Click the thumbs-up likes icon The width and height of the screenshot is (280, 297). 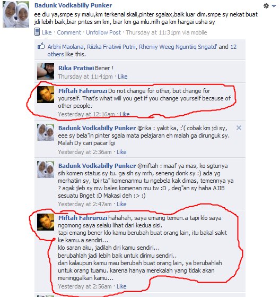tap(41, 46)
